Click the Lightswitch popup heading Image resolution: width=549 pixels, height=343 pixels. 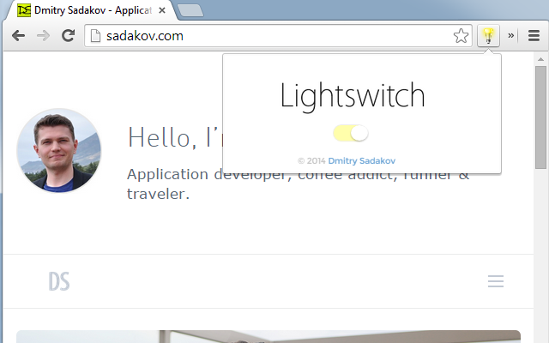tap(353, 96)
